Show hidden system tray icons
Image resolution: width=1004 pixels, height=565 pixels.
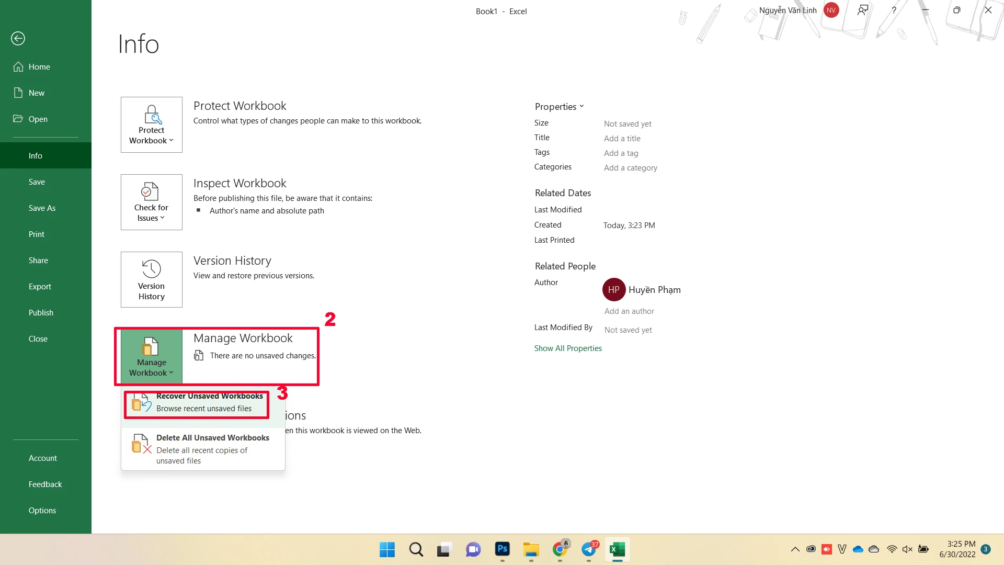(x=795, y=549)
